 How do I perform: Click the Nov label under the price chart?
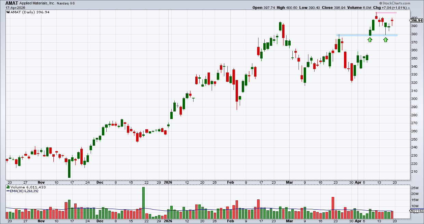coord(41,182)
